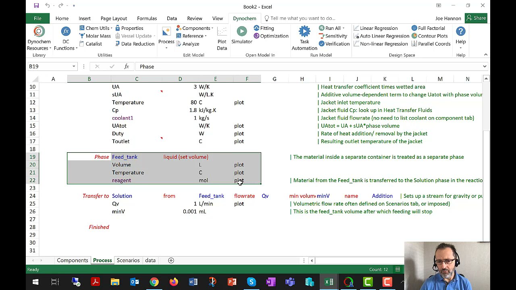Open the Full Factorial design tool

click(428, 28)
